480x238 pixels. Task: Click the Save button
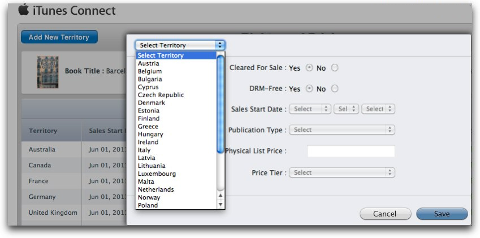pyautogui.click(x=442, y=214)
